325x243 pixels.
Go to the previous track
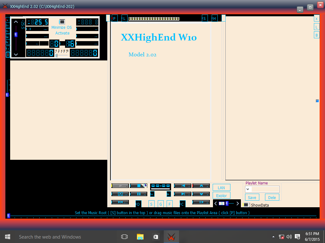click(x=182, y=186)
